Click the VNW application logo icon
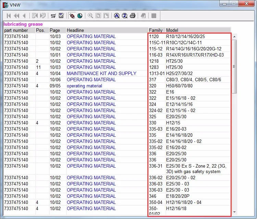257x219 pixels. click(5, 5)
